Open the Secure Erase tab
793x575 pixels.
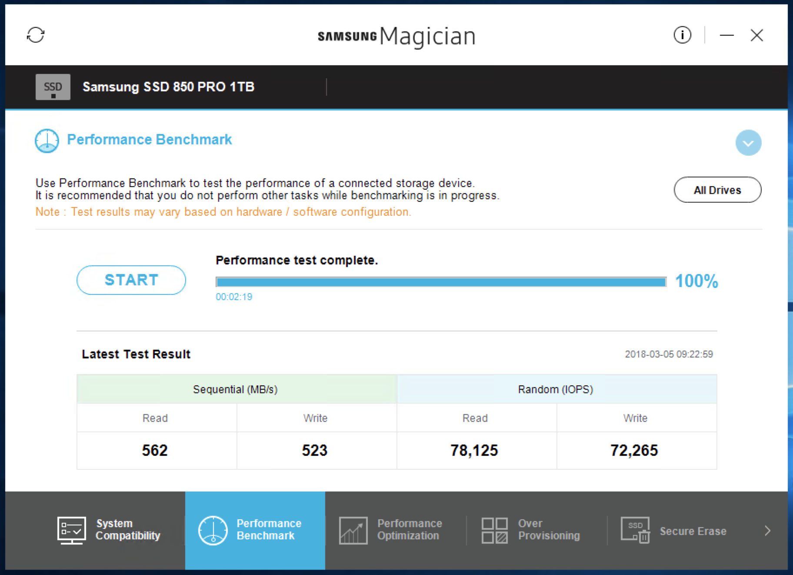coord(693,531)
